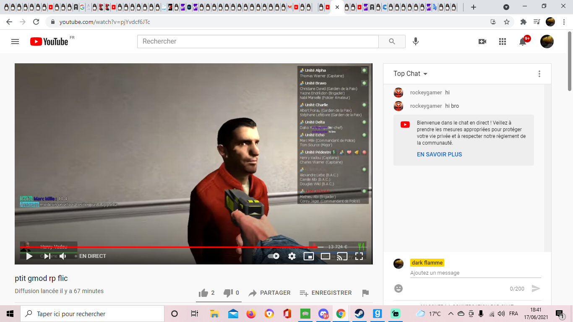Screen dimensions: 573x322
Task: Open the notifications bell
Action: 523,42
